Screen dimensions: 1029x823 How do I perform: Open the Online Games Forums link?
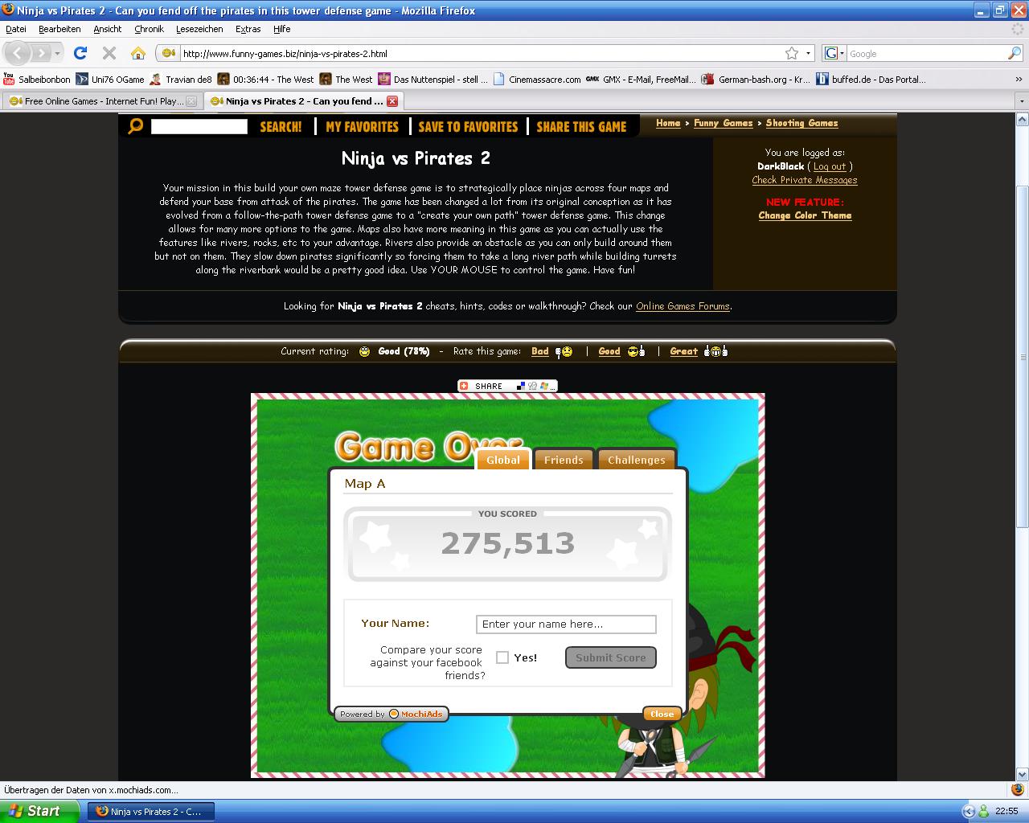[x=683, y=306]
